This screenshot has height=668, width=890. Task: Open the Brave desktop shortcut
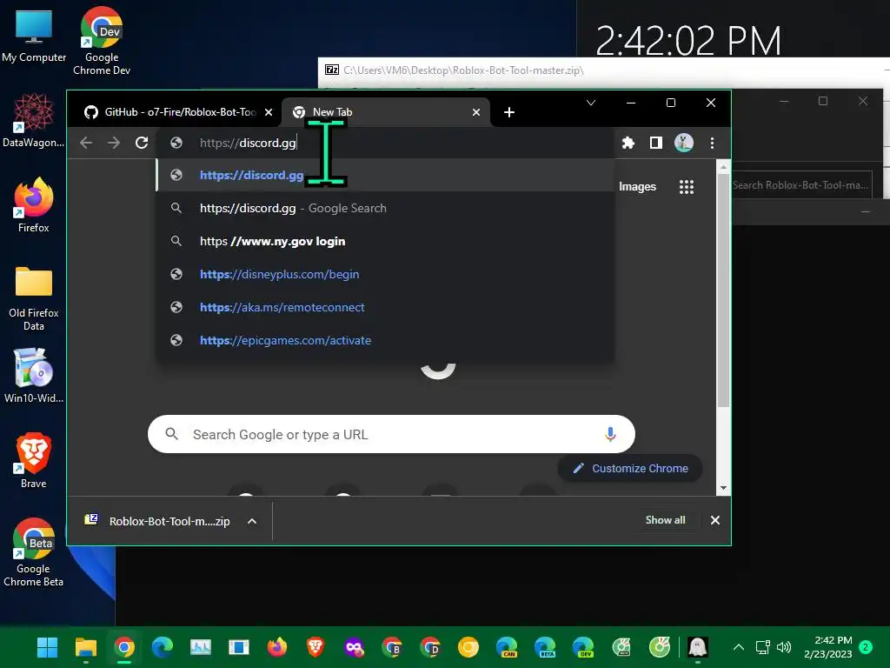point(34,461)
